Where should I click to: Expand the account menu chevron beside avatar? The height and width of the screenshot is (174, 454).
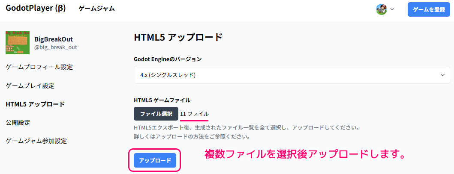(x=392, y=9)
